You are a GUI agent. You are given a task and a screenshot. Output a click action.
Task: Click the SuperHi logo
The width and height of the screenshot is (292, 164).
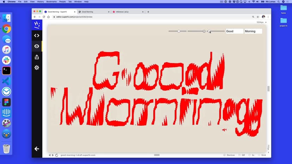pyautogui.click(x=37, y=25)
